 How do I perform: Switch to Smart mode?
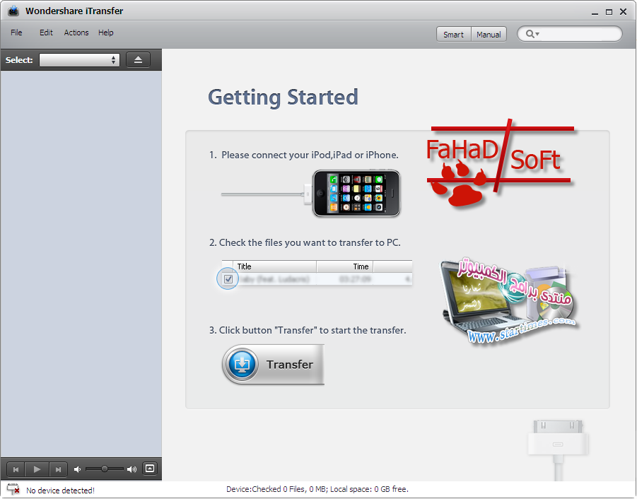pos(453,34)
